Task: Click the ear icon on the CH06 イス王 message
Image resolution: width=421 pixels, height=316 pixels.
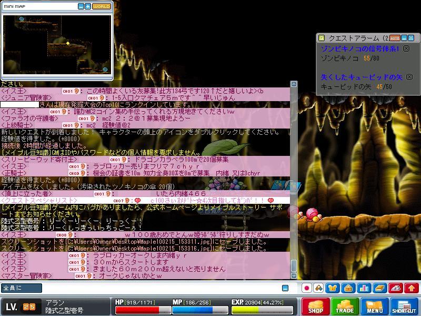Action: (71, 234)
